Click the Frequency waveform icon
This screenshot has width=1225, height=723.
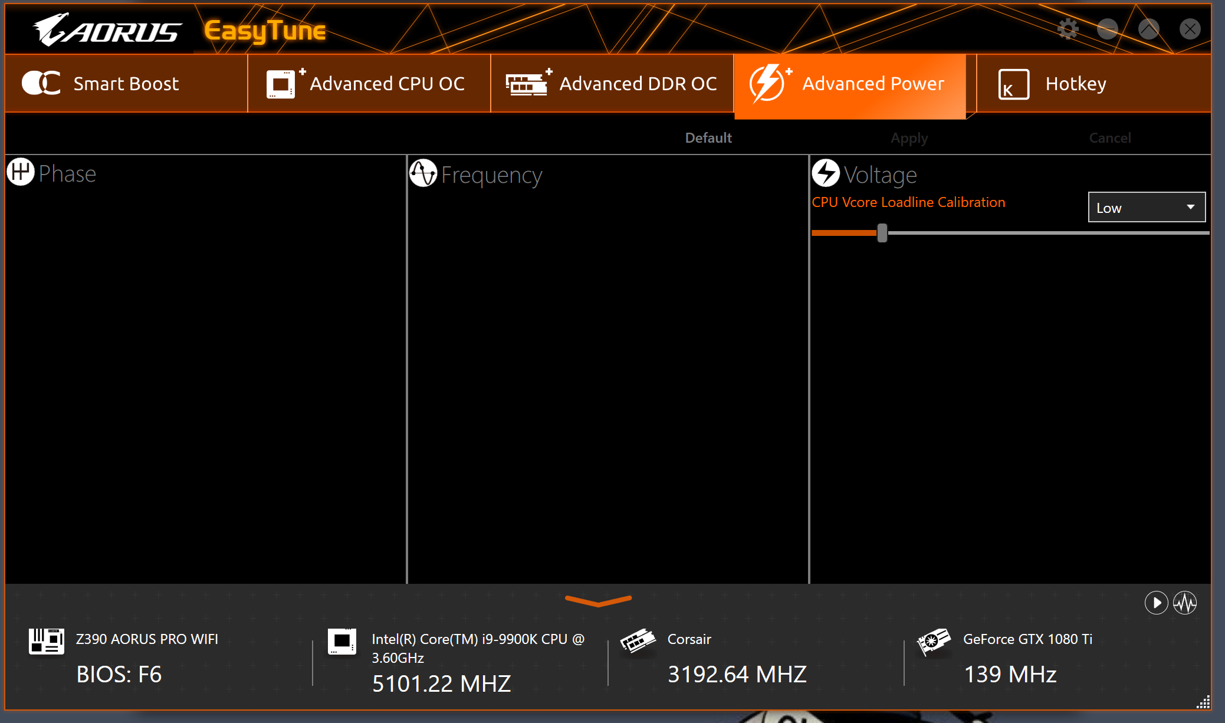pos(423,173)
